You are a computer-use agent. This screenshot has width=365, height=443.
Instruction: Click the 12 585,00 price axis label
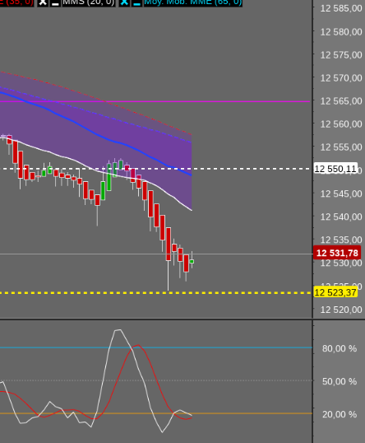(341, 8)
